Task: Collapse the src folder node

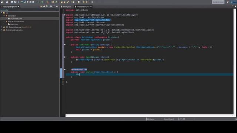Action: click(1, 13)
